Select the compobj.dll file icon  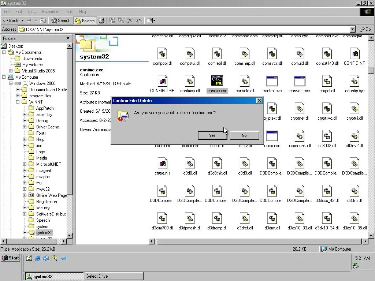point(162,53)
